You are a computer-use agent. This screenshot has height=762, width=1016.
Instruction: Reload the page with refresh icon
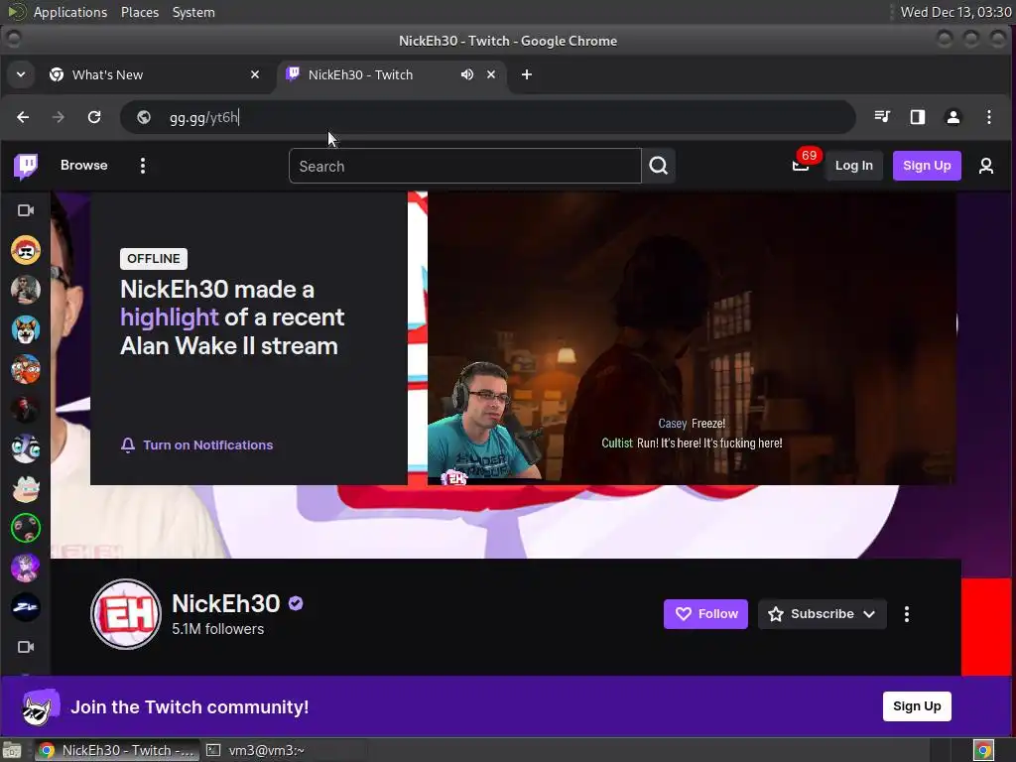pos(94,117)
